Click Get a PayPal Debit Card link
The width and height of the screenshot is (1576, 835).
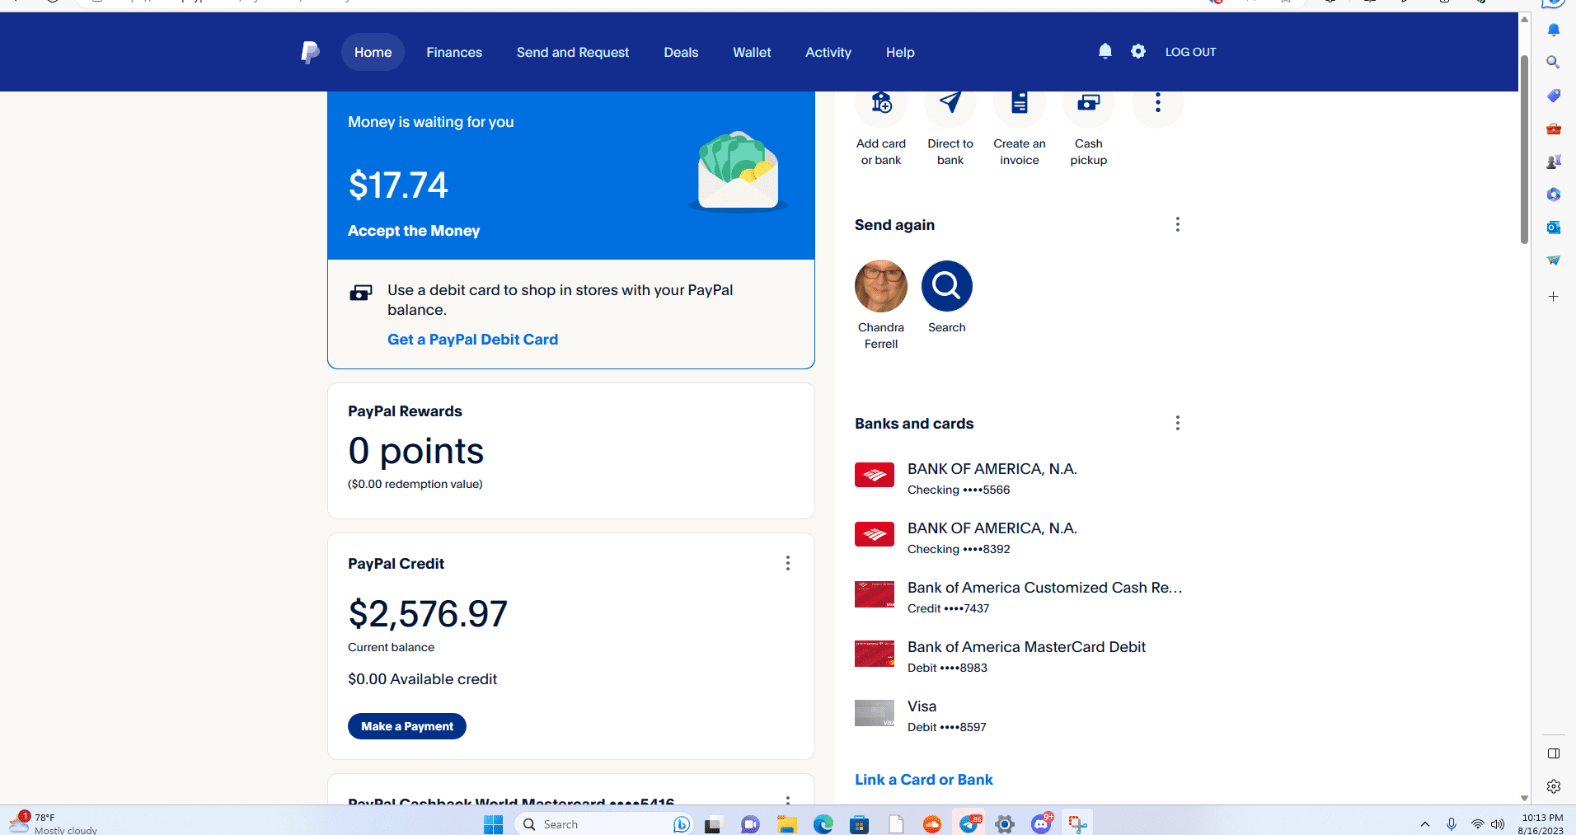pos(472,340)
